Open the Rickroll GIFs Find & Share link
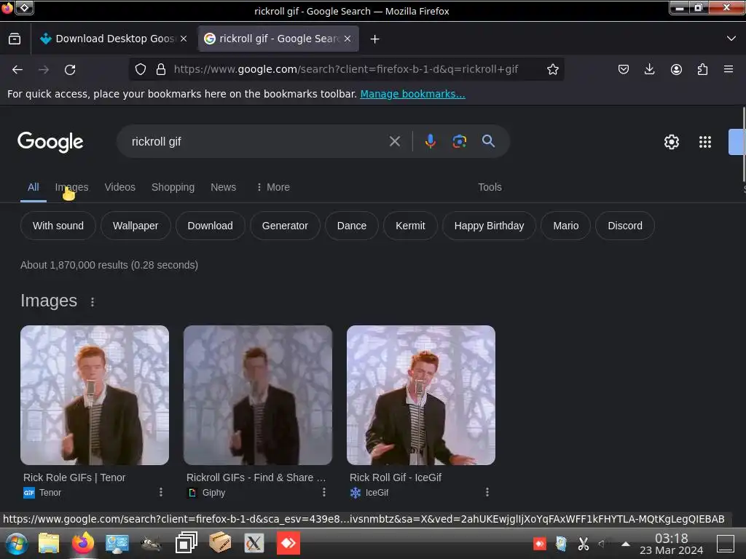Image resolution: width=746 pixels, height=559 pixels. tap(256, 477)
